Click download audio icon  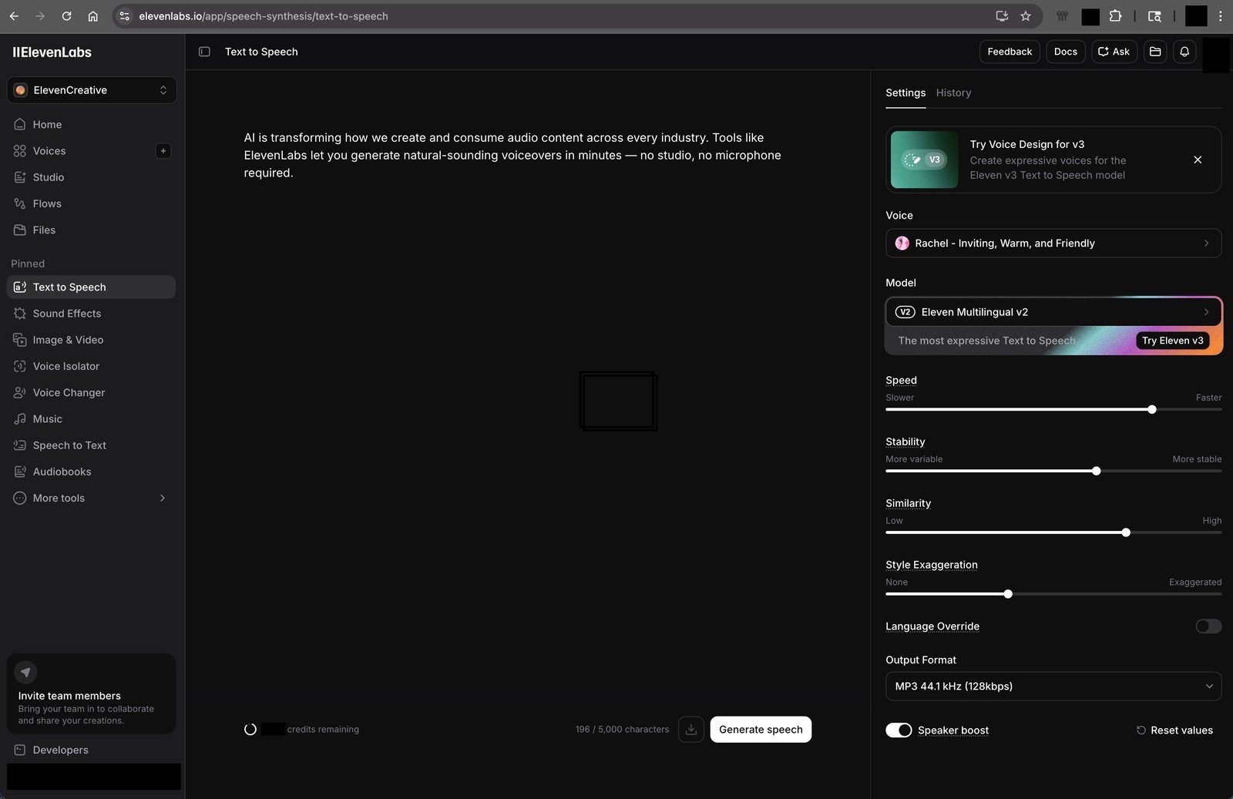(x=691, y=730)
